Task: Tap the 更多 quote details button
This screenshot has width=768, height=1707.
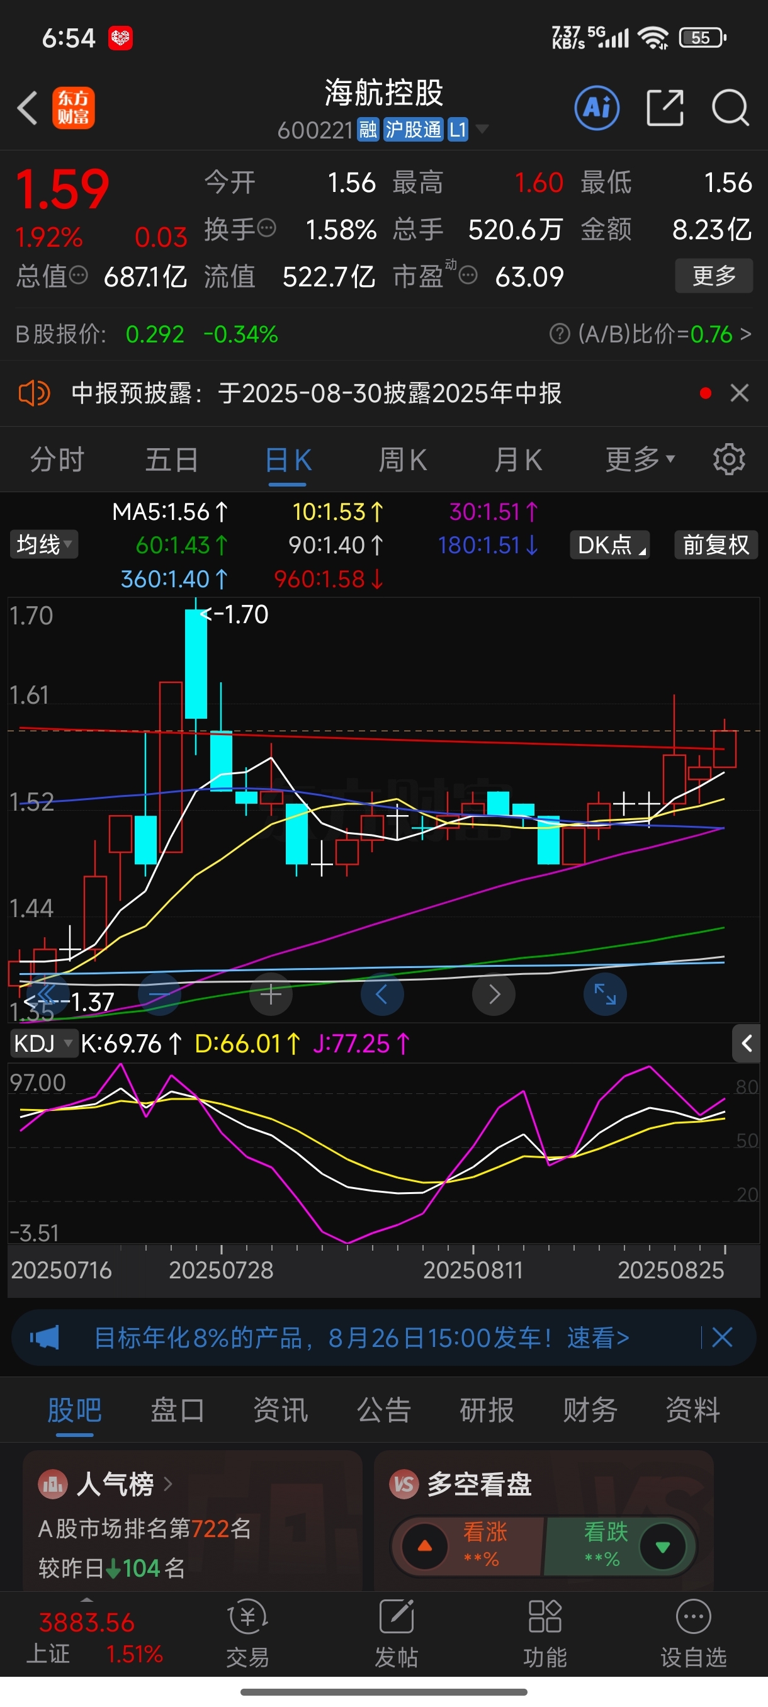Action: point(714,275)
